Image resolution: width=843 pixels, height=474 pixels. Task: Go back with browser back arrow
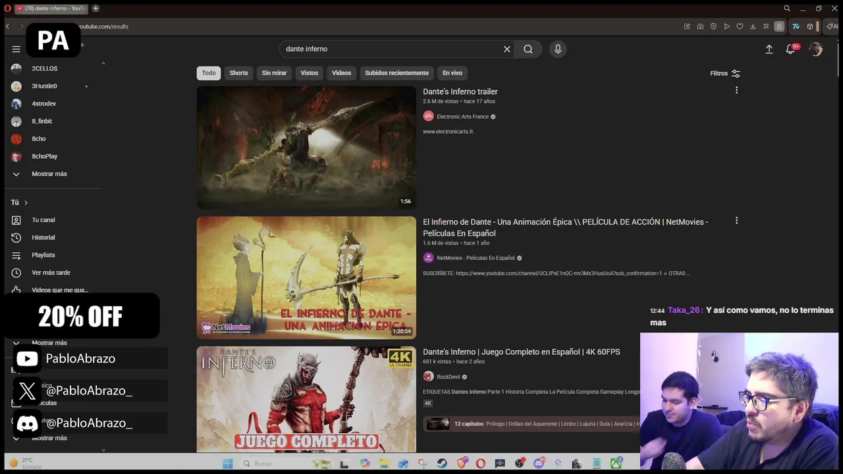[7, 26]
